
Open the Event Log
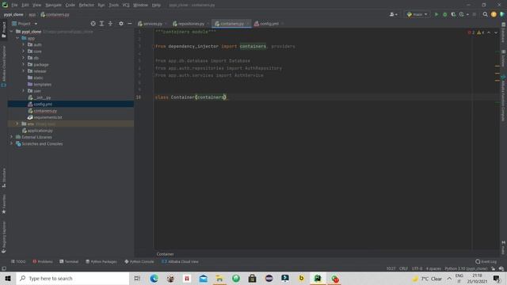tap(486, 261)
